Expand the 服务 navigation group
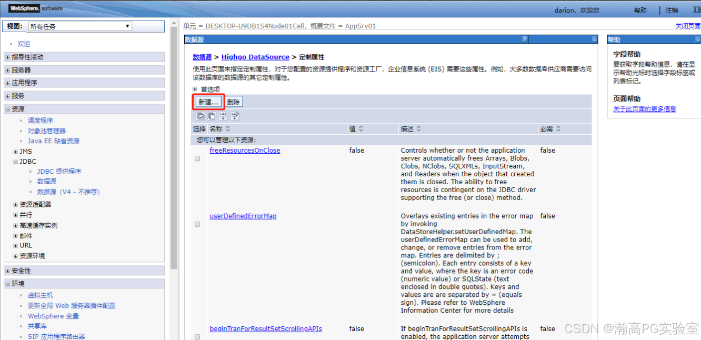Screen dimensions: 701x340 [x=7, y=96]
